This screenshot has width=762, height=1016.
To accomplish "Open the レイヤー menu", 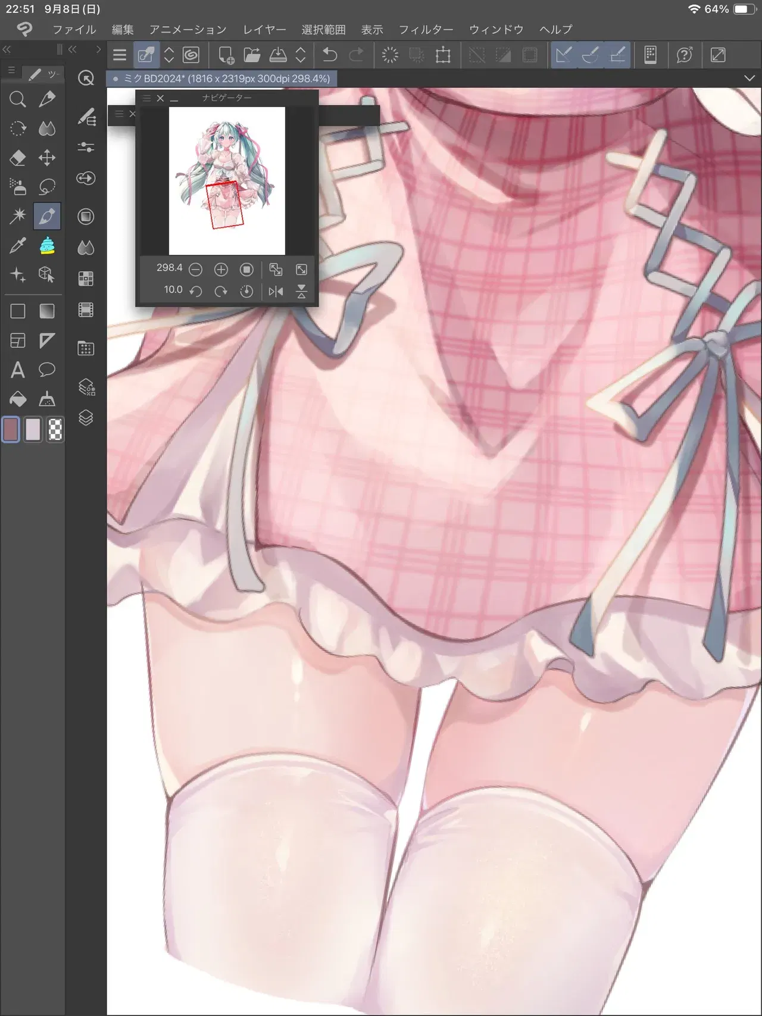I will coord(264,30).
